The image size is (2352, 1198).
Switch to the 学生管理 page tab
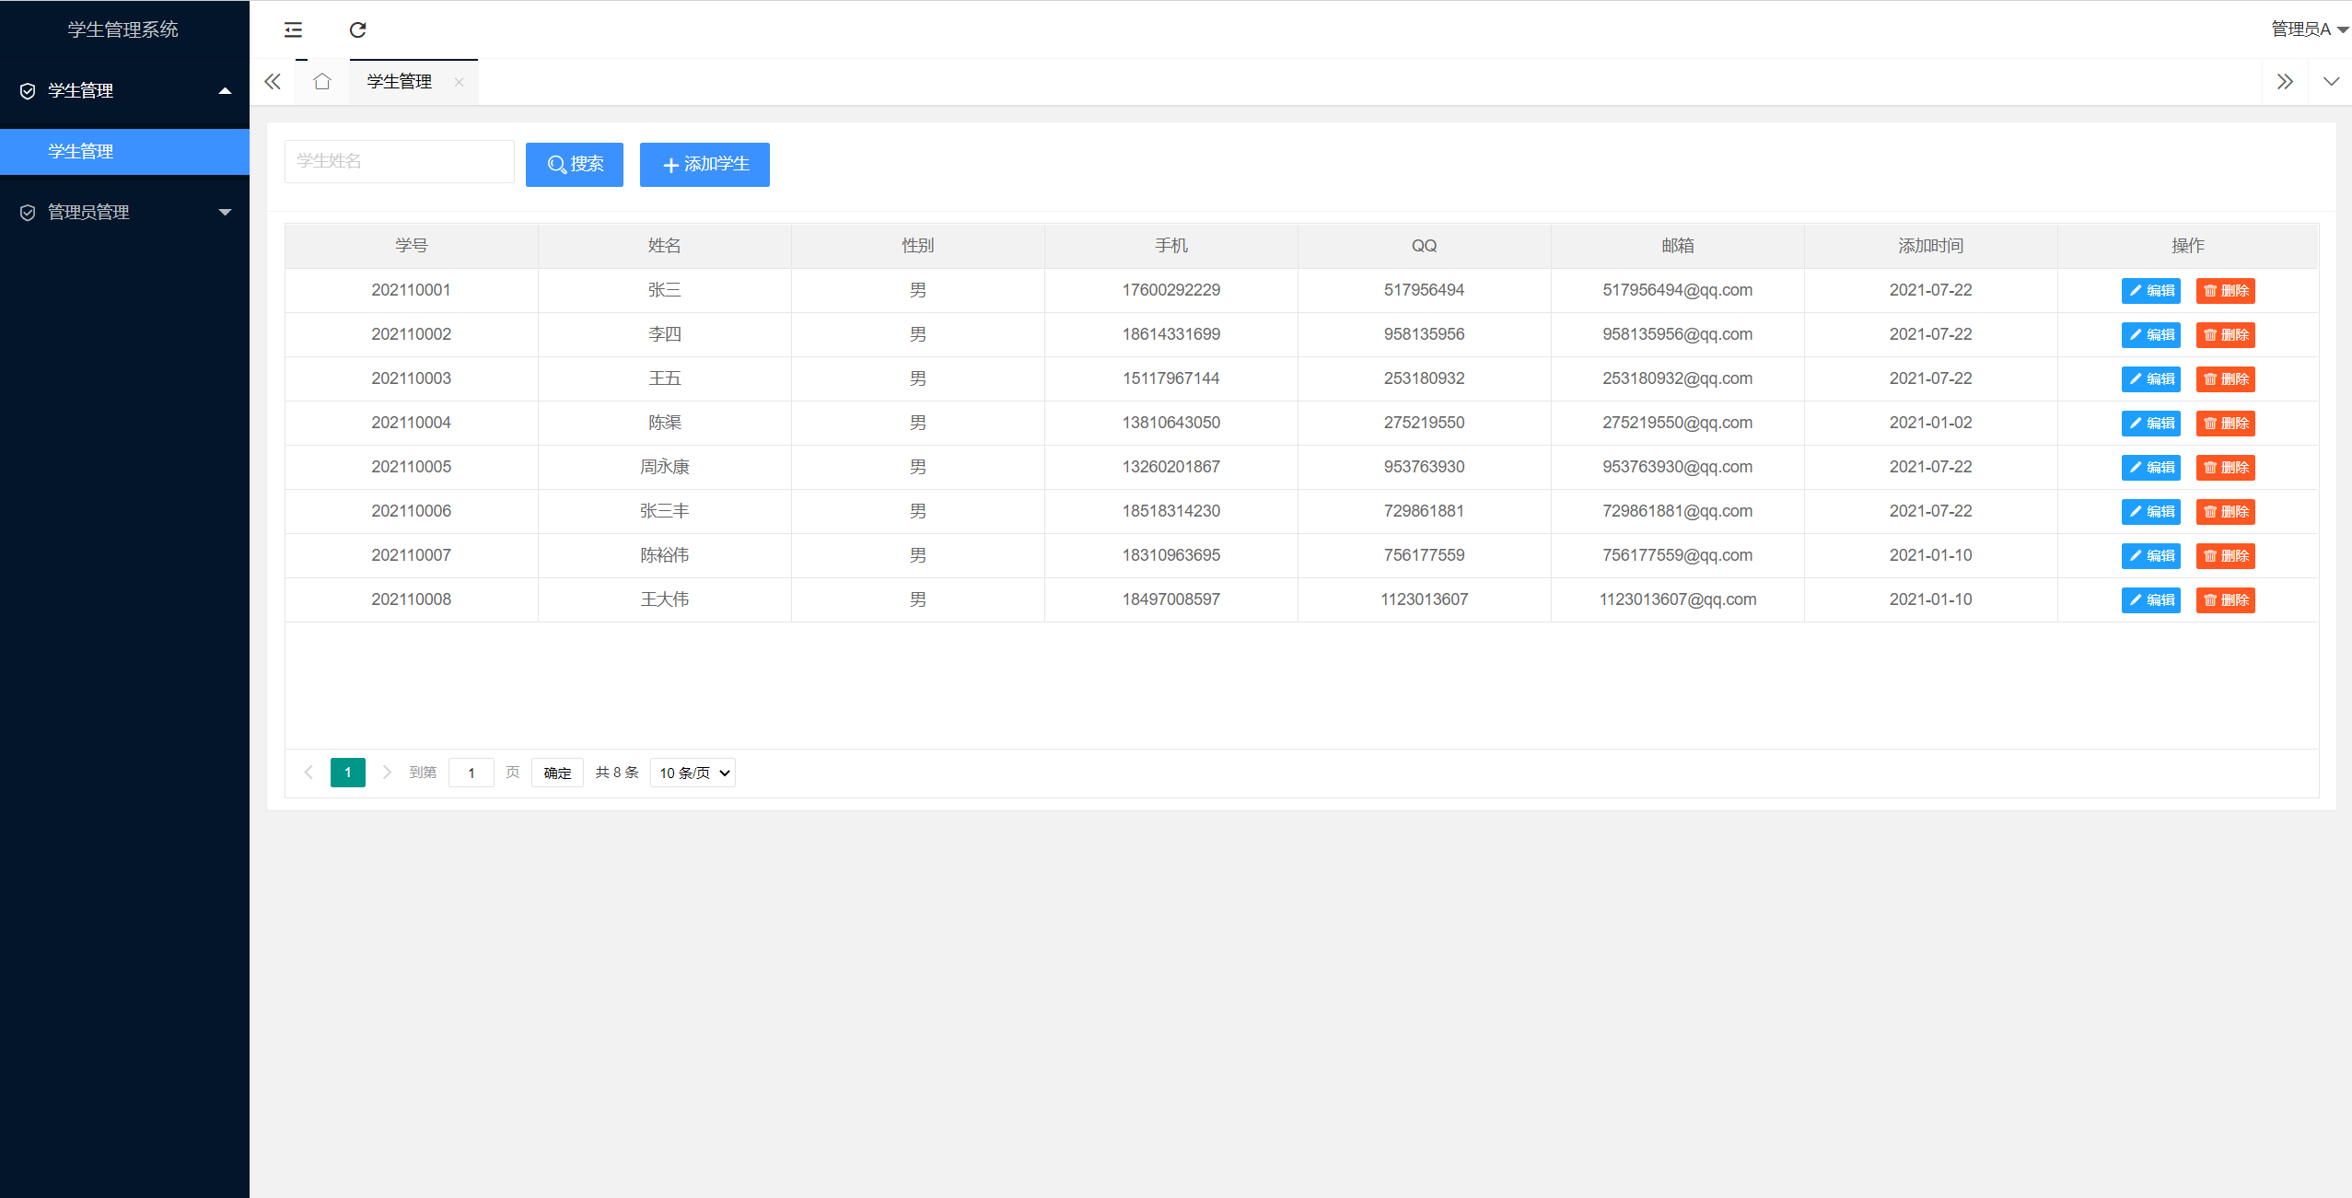coord(400,82)
